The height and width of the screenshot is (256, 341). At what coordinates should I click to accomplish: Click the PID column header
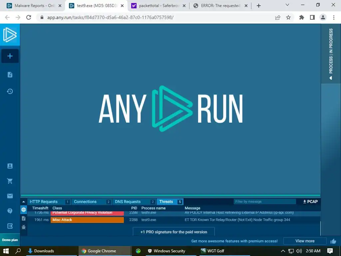point(134,208)
